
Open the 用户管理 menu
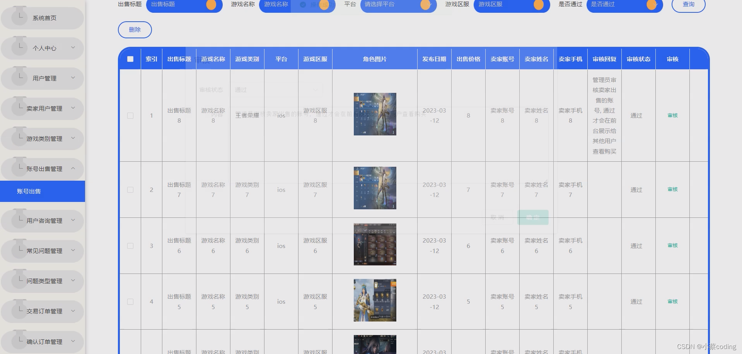(42, 79)
